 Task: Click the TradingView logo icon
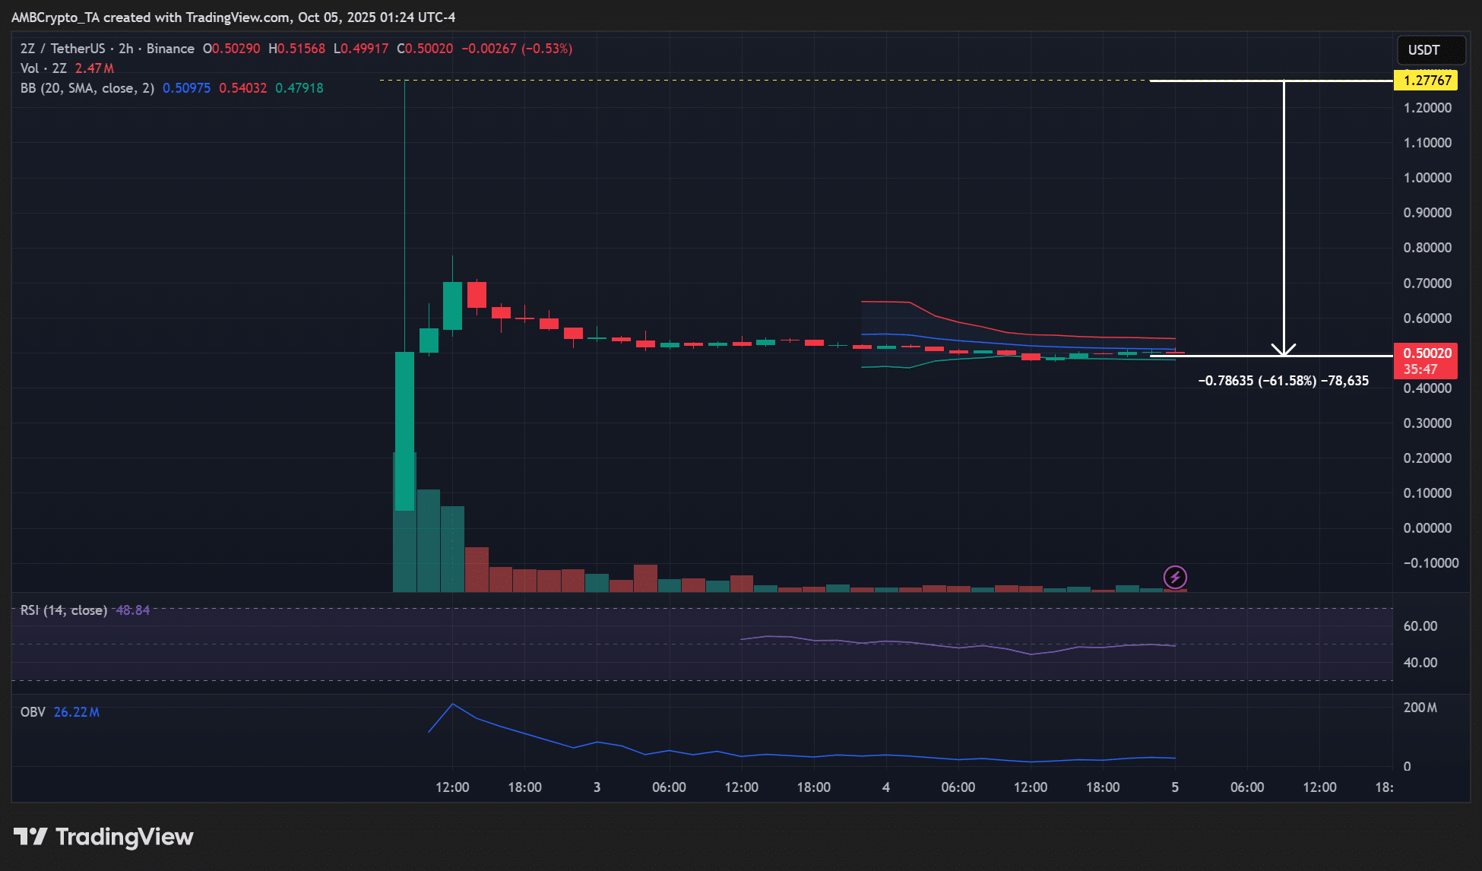tap(30, 837)
